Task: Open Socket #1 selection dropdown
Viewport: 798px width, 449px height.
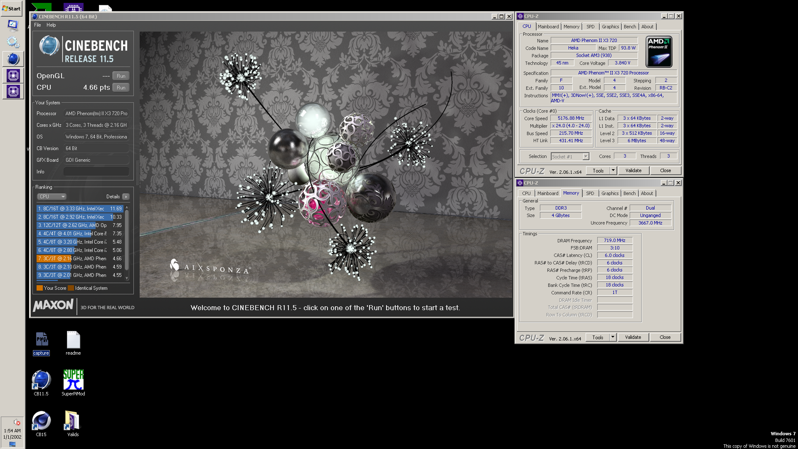Action: 570,157
